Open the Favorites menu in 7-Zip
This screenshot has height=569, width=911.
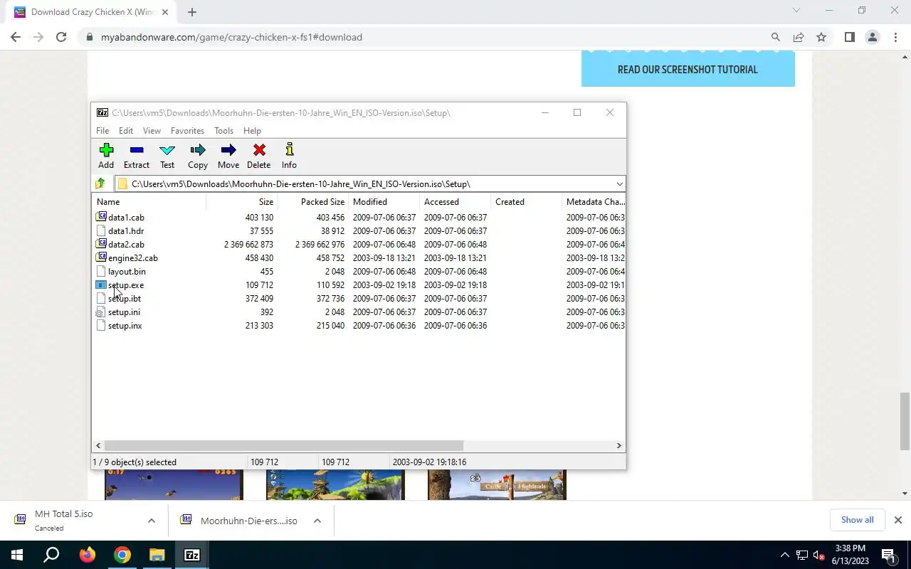[187, 131]
